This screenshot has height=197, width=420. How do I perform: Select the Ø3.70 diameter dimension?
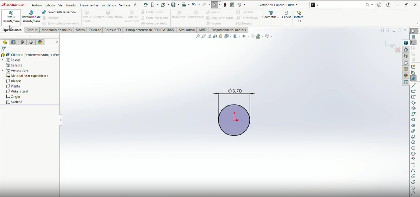[235, 91]
